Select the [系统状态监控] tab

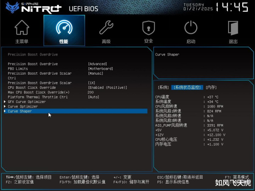pyautogui.click(x=187, y=87)
